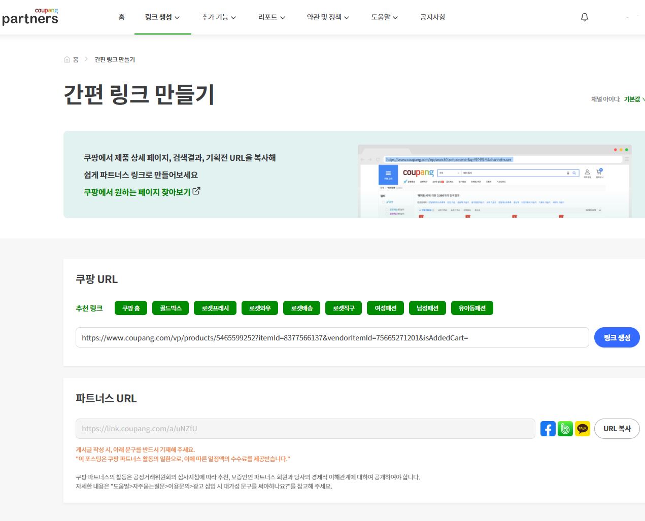Screen dimensions: 645x521
Task: Share the partner link on KakaoTalk
Action: [x=582, y=429]
